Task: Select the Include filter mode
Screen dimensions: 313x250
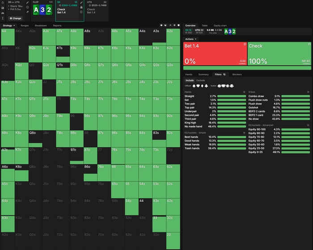Action: tap(190, 80)
